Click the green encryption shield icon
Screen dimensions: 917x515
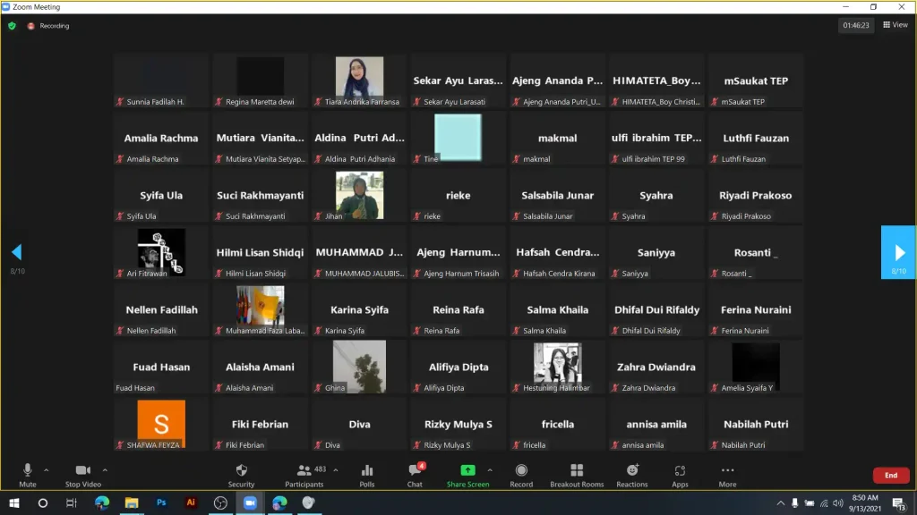(x=12, y=26)
